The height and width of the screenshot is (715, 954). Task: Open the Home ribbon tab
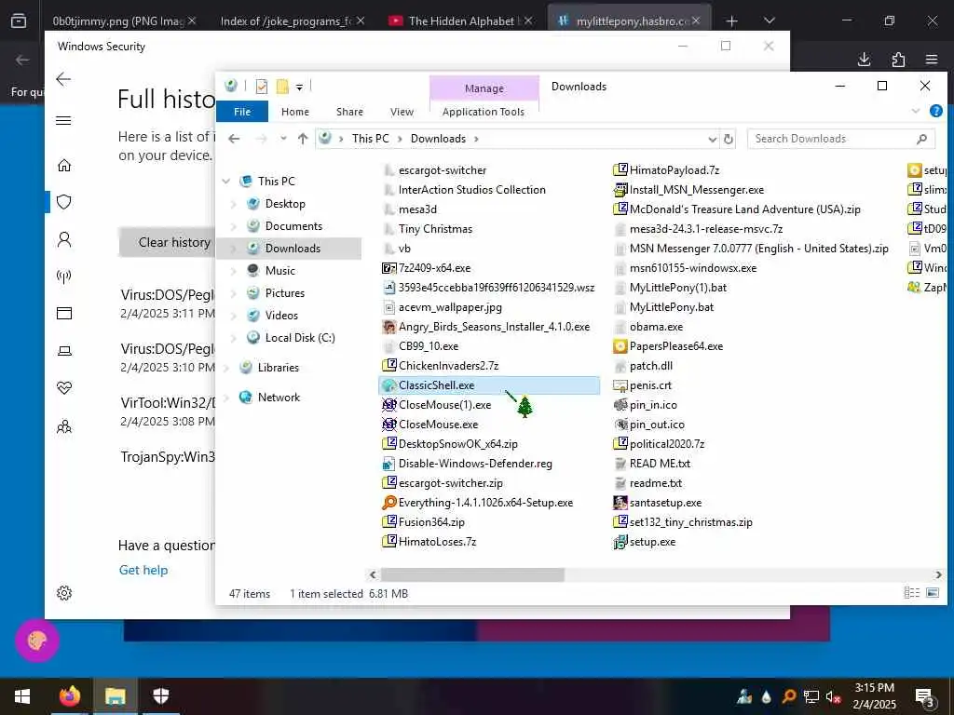coord(295,112)
